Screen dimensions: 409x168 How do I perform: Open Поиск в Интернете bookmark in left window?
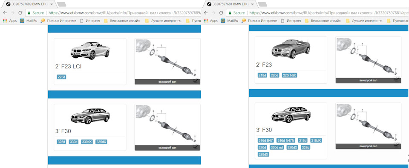59,20
